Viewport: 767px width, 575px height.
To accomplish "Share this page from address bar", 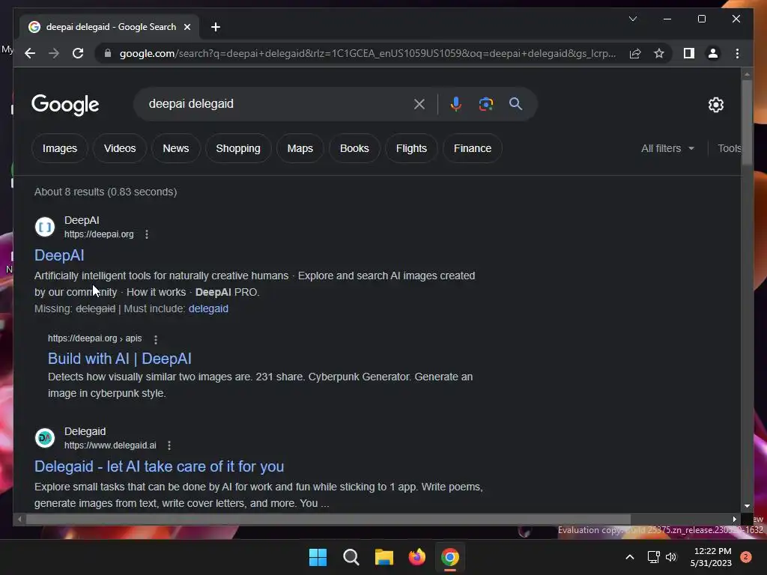I will [635, 53].
